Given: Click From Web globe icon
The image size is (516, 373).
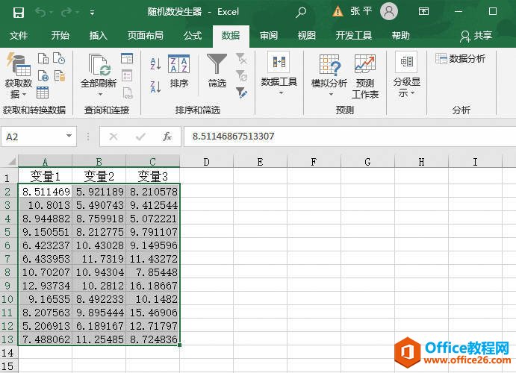Looking at the screenshot, I should 43,75.
